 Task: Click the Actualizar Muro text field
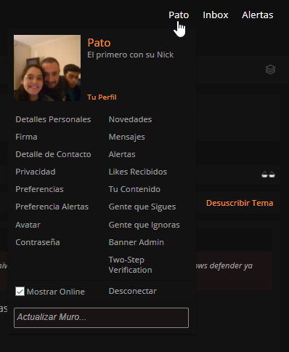(x=101, y=318)
